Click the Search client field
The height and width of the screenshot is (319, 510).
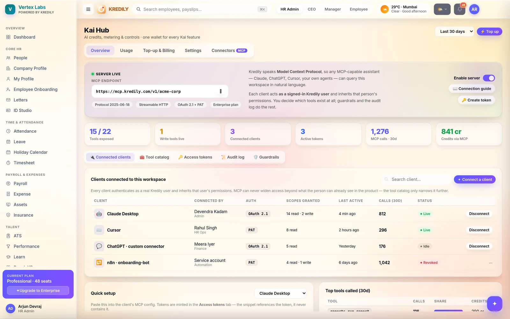coord(416,180)
